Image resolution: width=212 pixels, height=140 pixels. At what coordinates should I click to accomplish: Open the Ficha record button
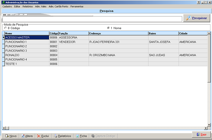pyautogui.click(x=81, y=136)
